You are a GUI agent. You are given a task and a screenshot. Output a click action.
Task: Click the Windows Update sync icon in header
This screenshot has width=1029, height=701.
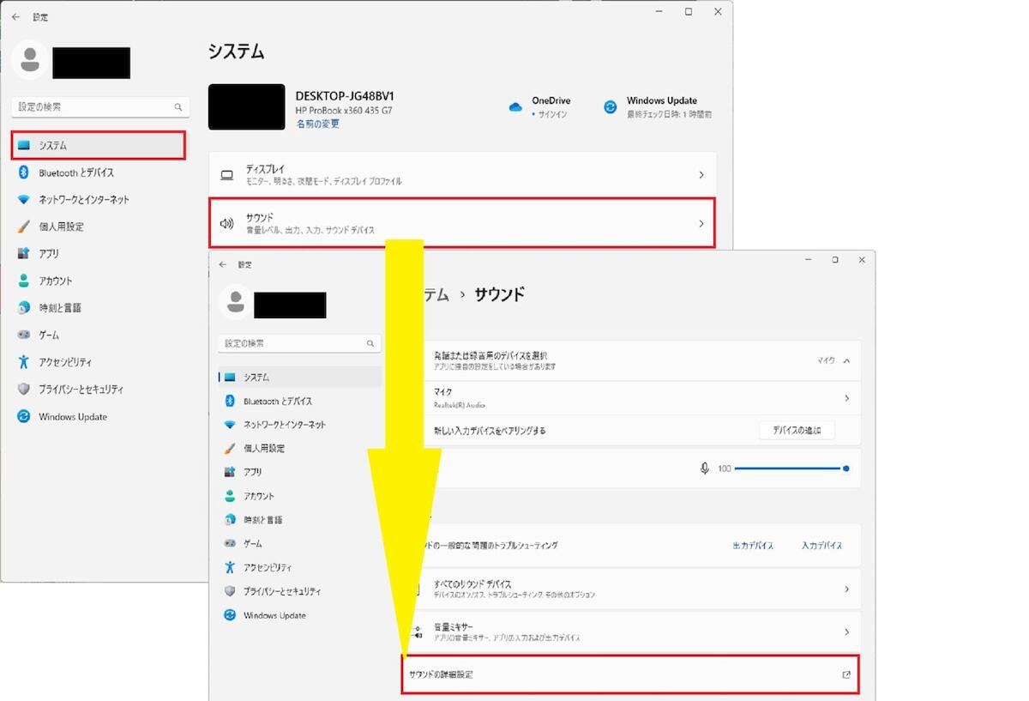pyautogui.click(x=610, y=107)
